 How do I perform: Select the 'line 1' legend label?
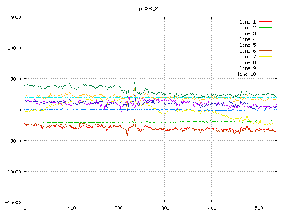248,22
